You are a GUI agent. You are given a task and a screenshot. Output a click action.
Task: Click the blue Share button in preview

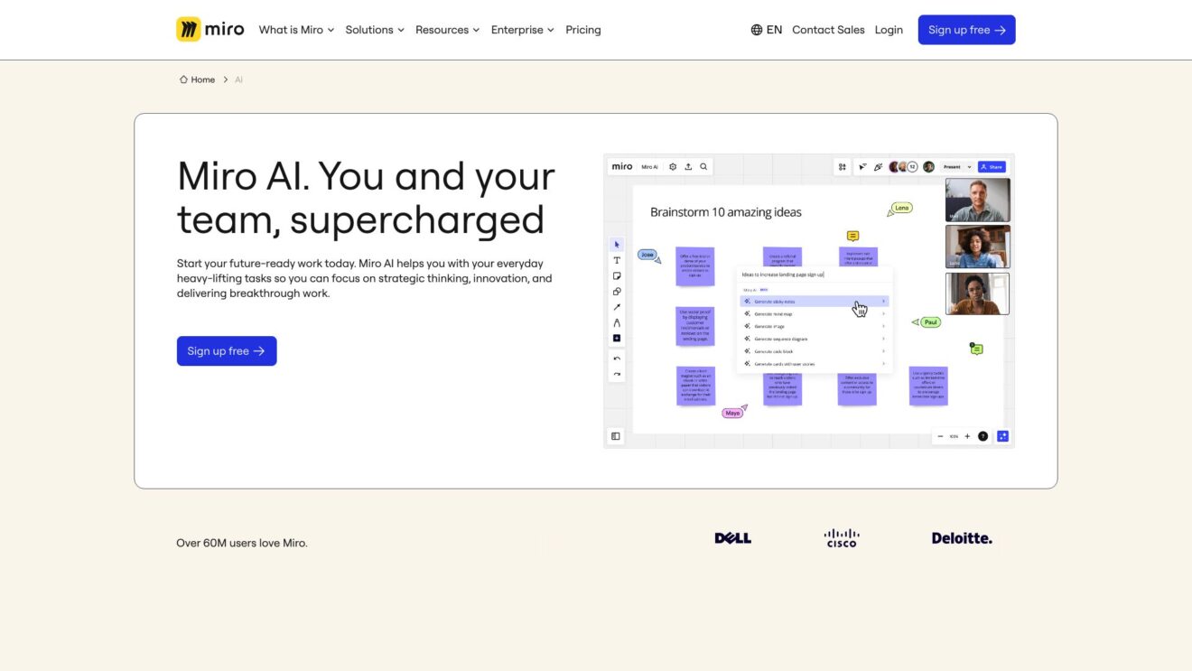[992, 167]
